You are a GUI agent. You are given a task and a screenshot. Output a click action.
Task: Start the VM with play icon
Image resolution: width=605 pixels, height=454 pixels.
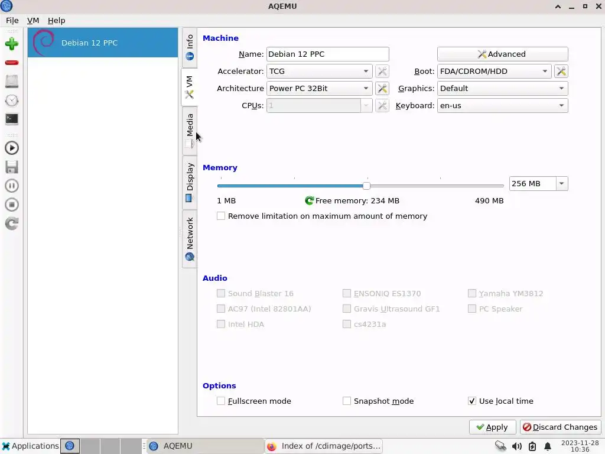tap(12, 148)
